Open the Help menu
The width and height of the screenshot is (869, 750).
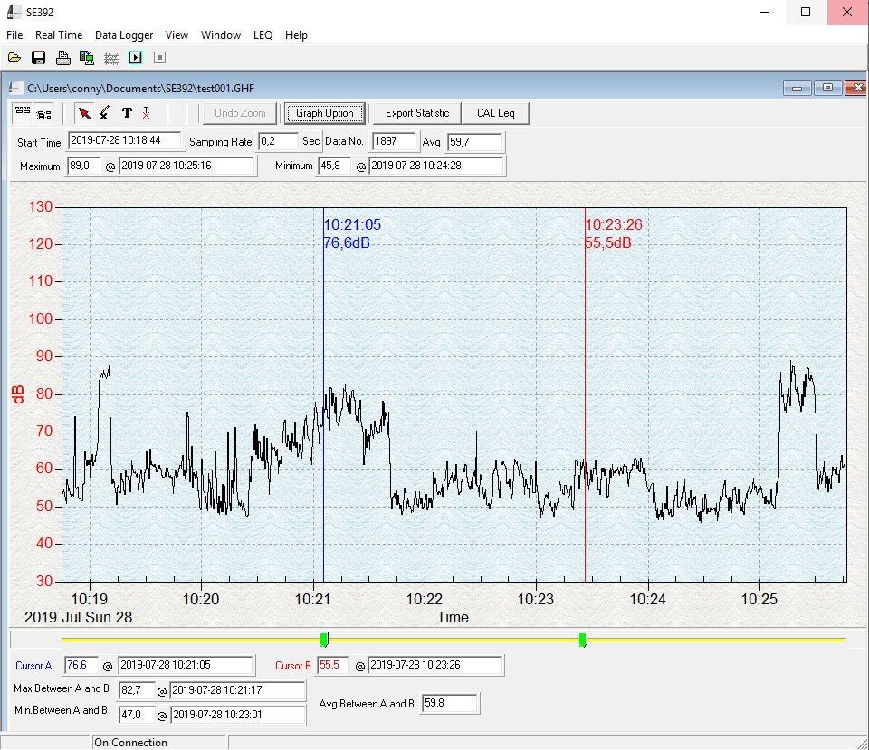[x=296, y=35]
